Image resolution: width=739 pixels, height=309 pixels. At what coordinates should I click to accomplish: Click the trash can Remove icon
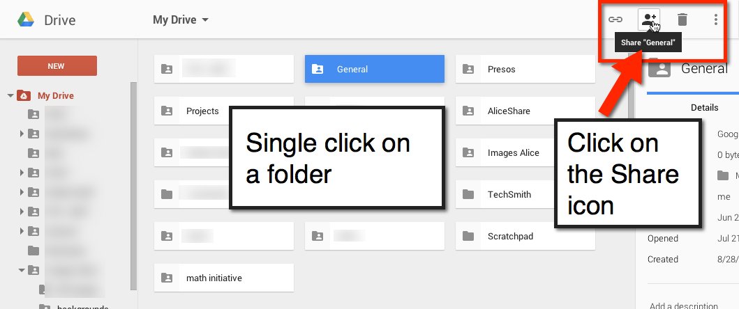tap(682, 19)
